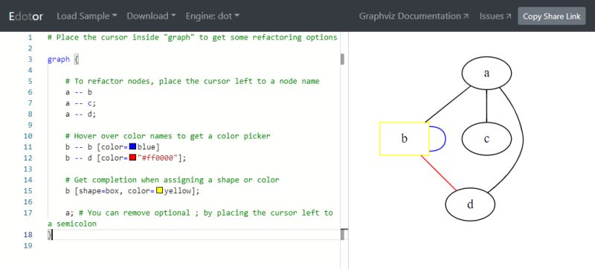Click node c in the graph preview
Image resolution: width=595 pixels, height=269 pixels.
click(486, 139)
